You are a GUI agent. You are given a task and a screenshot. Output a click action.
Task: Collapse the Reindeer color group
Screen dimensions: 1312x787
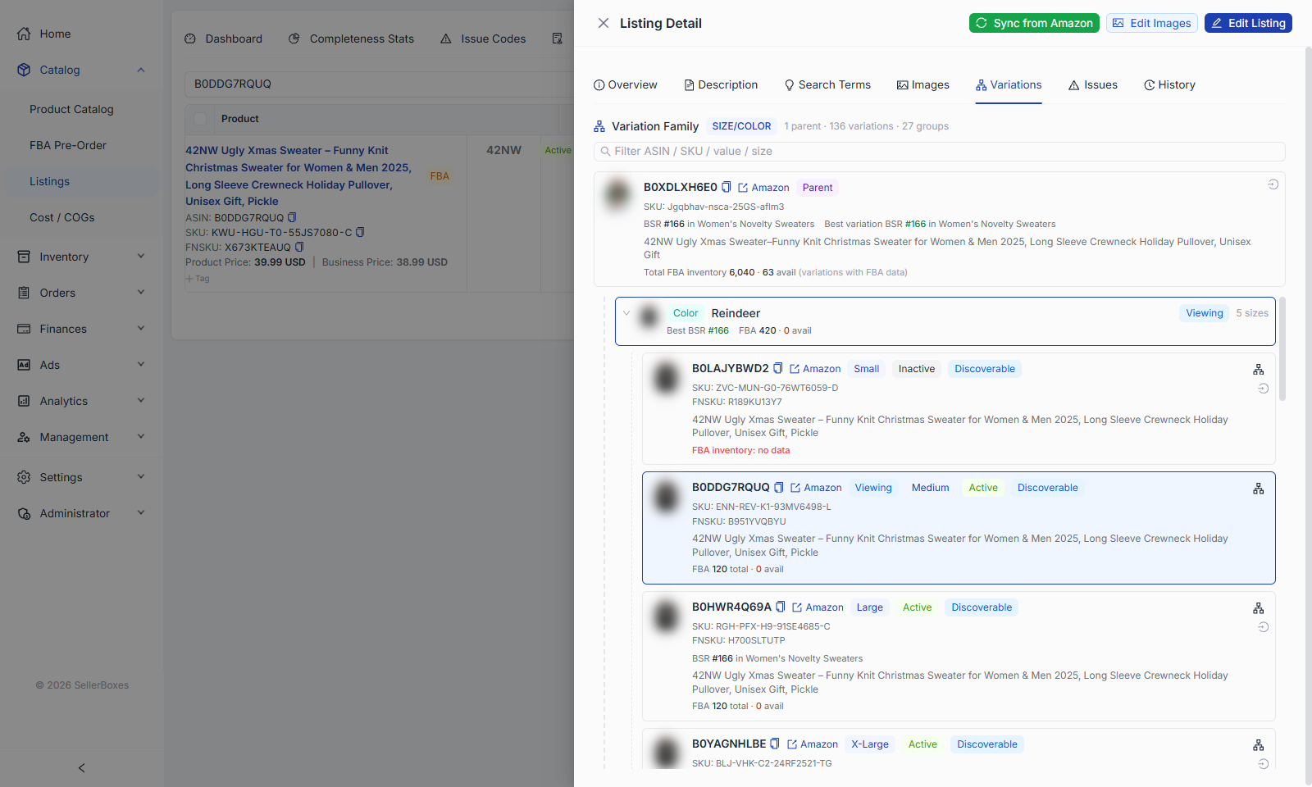pos(626,313)
